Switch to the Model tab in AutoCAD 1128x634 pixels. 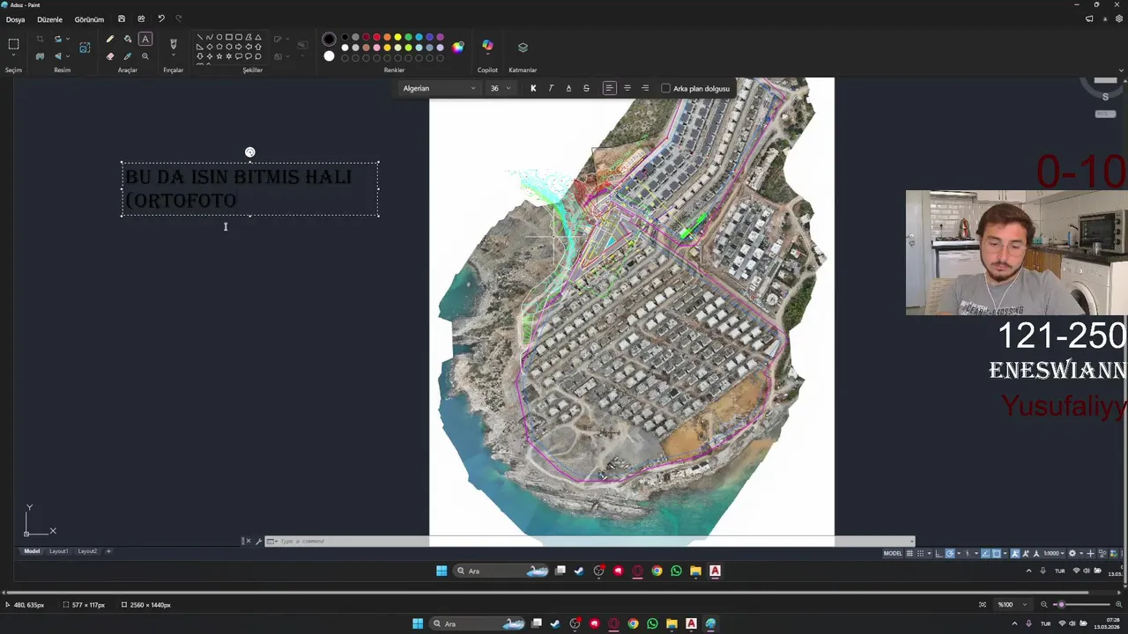(32, 551)
